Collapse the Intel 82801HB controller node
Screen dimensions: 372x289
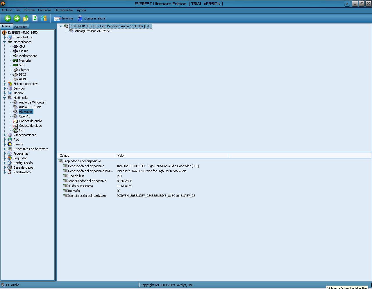pos(61,26)
